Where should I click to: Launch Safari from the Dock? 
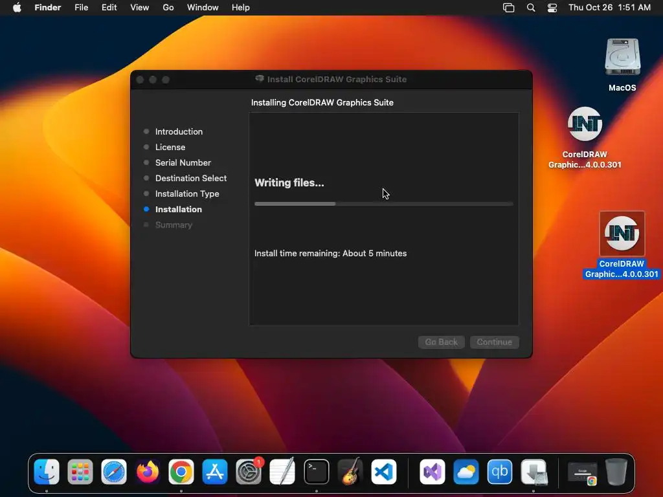[x=114, y=472]
